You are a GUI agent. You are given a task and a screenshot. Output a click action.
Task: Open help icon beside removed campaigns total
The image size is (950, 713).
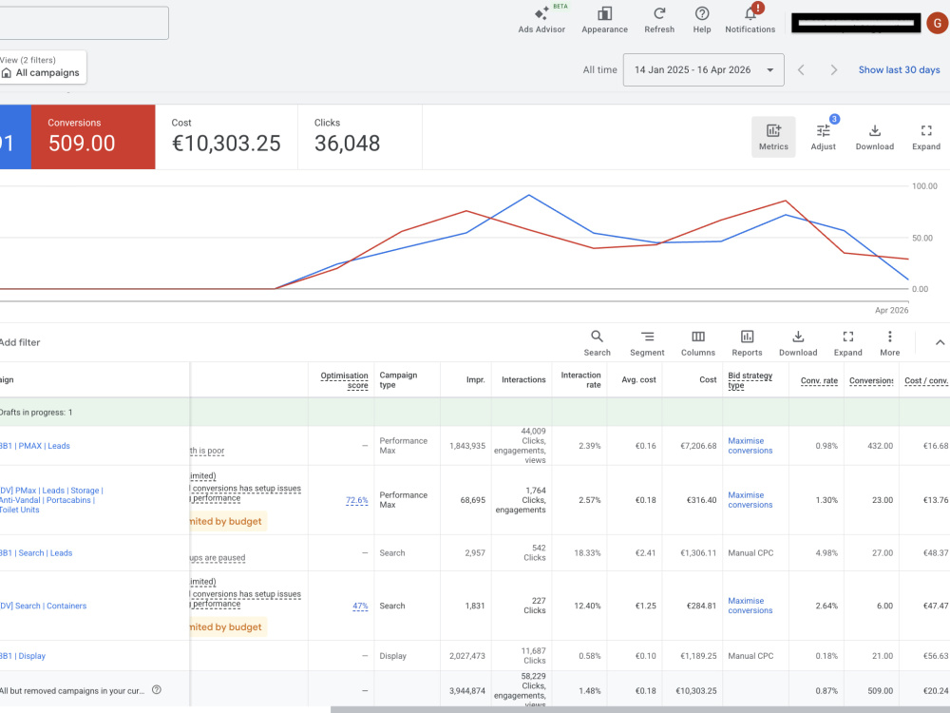tap(157, 690)
